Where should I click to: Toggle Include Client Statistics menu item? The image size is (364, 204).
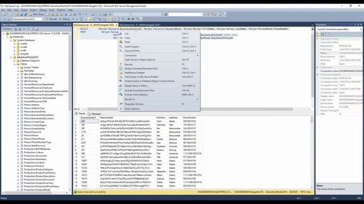159,95
